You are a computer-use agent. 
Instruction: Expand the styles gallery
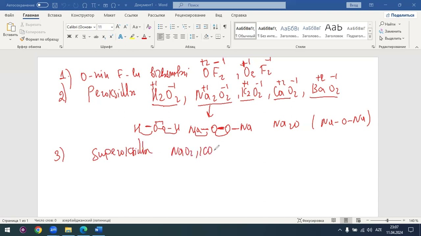click(370, 37)
